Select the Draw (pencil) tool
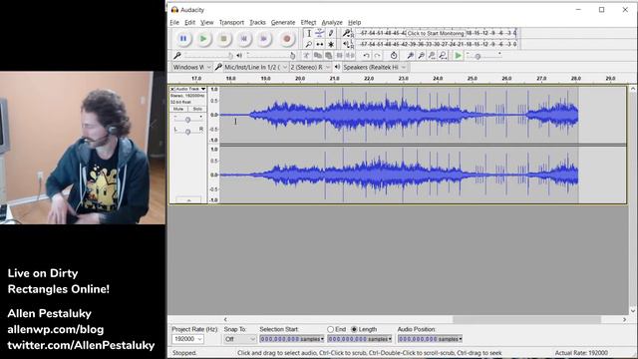The image size is (638, 359). pos(331,33)
